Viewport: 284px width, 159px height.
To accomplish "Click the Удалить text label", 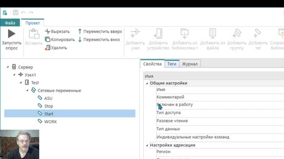I will 59,48.
